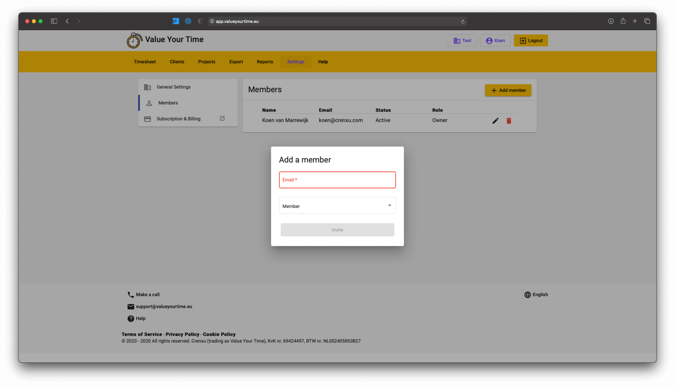The height and width of the screenshot is (387, 675).
Task: Open the Privacy Policy link
Action: (x=183, y=334)
